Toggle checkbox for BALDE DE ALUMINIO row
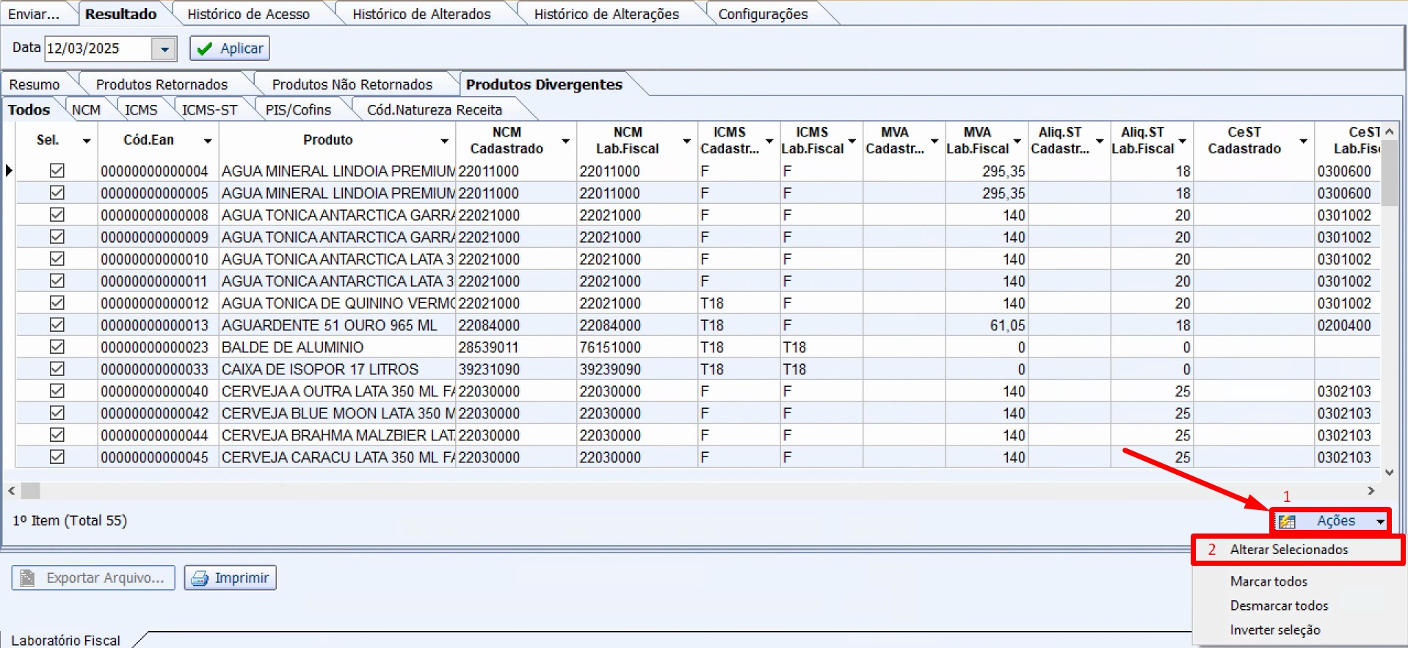 pos(57,346)
